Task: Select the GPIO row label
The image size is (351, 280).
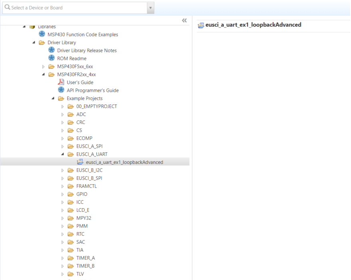Action: point(82,194)
